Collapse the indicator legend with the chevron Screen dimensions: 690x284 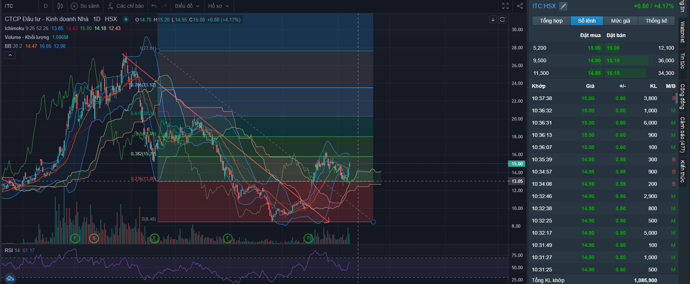point(10,55)
